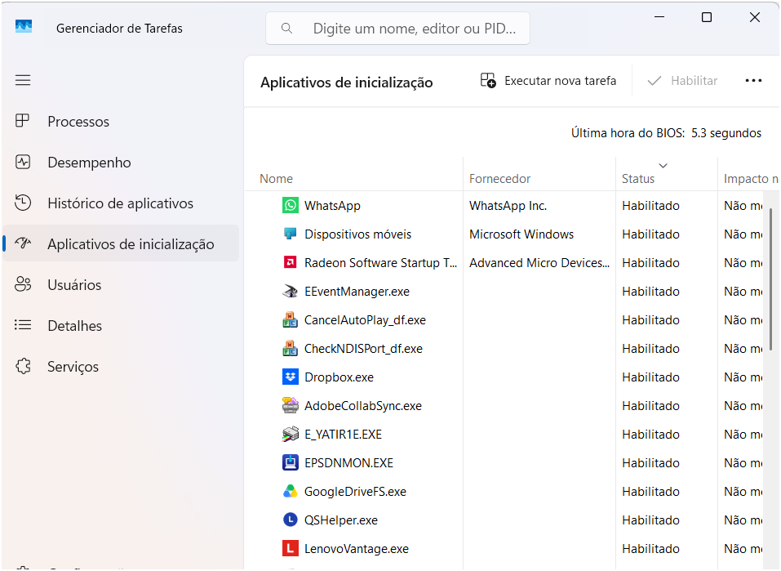Viewport: 781px width, 571px height.
Task: Switch to Desempenho page
Action: coord(121,162)
